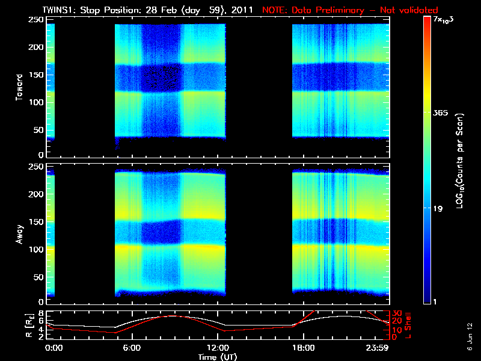
Task: Click the 7x10^3 colorbar maximum label
Action: 445,19
